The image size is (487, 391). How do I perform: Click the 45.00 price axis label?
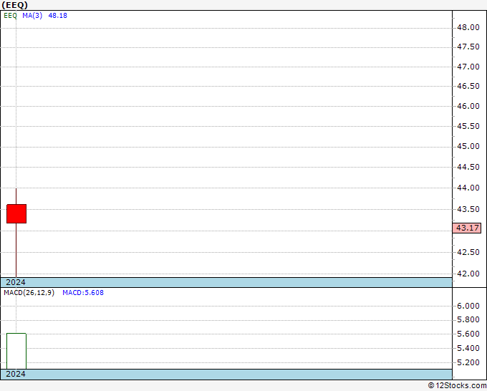pyautogui.click(x=468, y=147)
